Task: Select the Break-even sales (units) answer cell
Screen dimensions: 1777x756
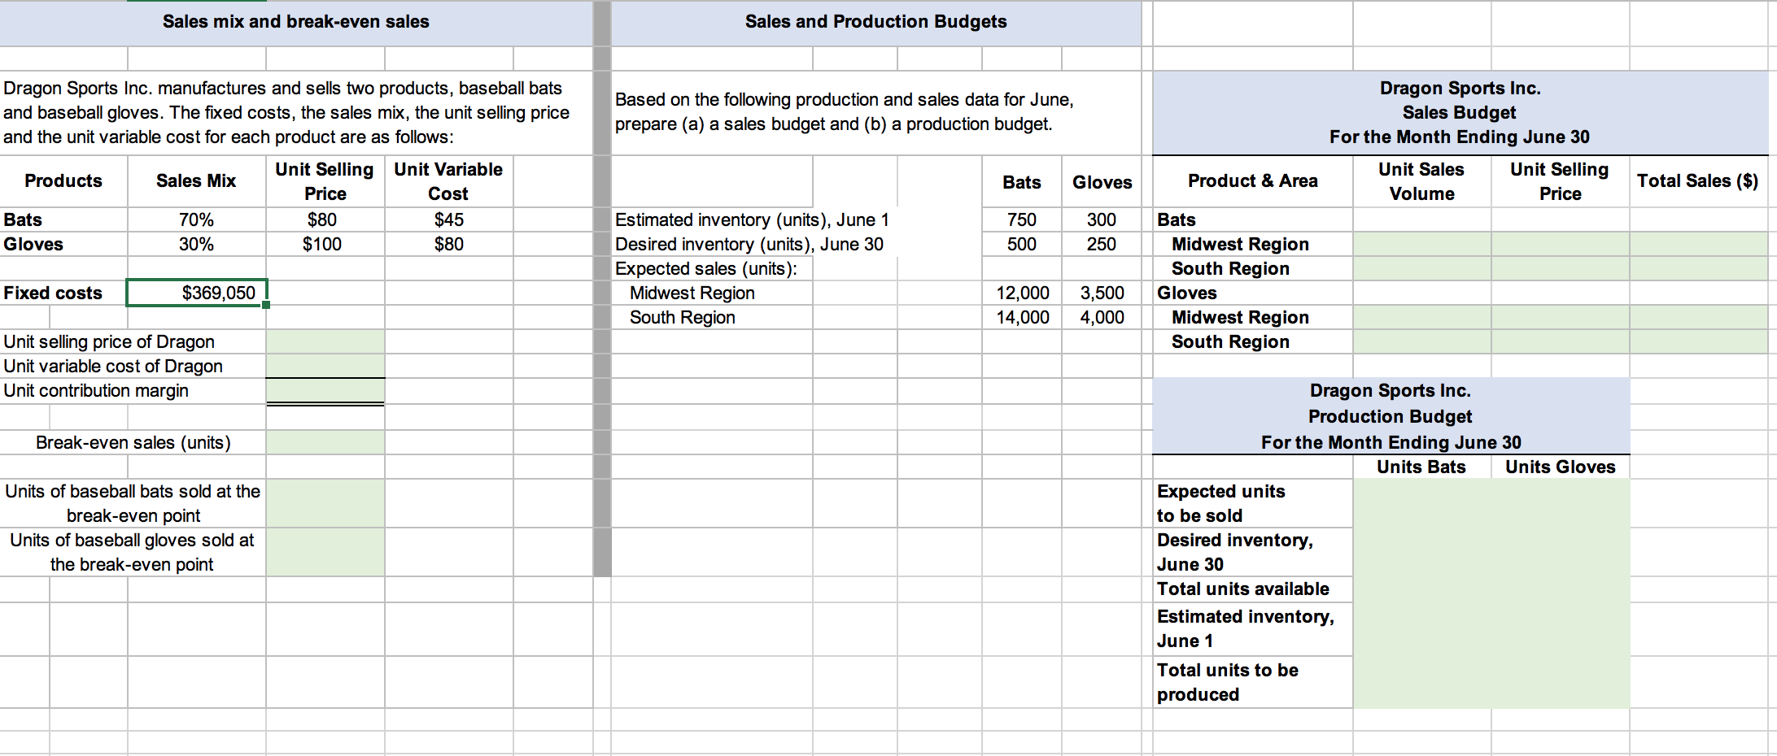Action: coord(325,442)
